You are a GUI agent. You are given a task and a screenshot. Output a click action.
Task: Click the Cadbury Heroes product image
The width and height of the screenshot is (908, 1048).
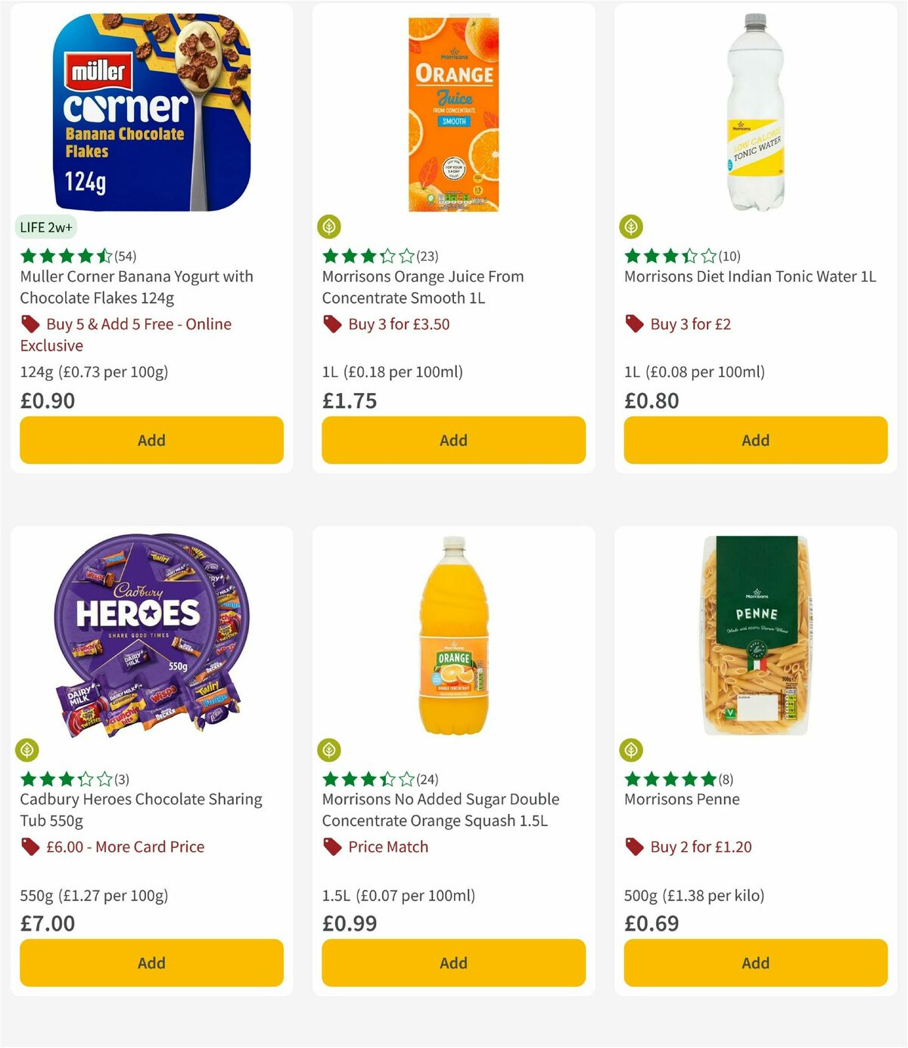pos(151,632)
